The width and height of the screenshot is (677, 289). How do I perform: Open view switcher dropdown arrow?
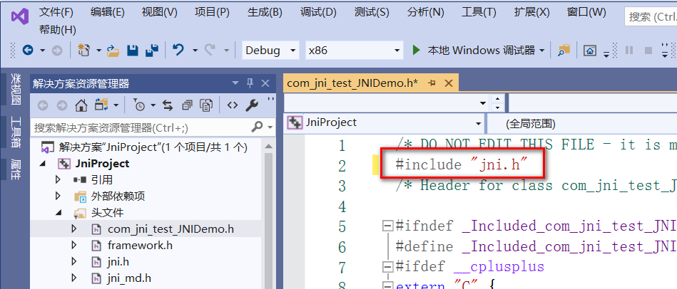click(x=116, y=105)
